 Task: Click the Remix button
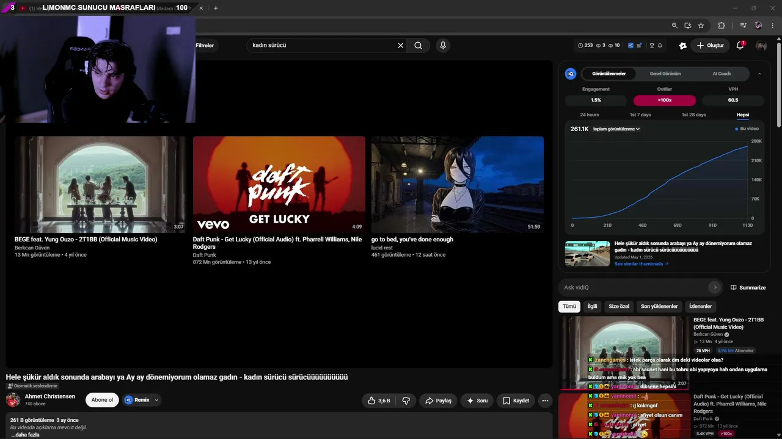pyautogui.click(x=137, y=400)
